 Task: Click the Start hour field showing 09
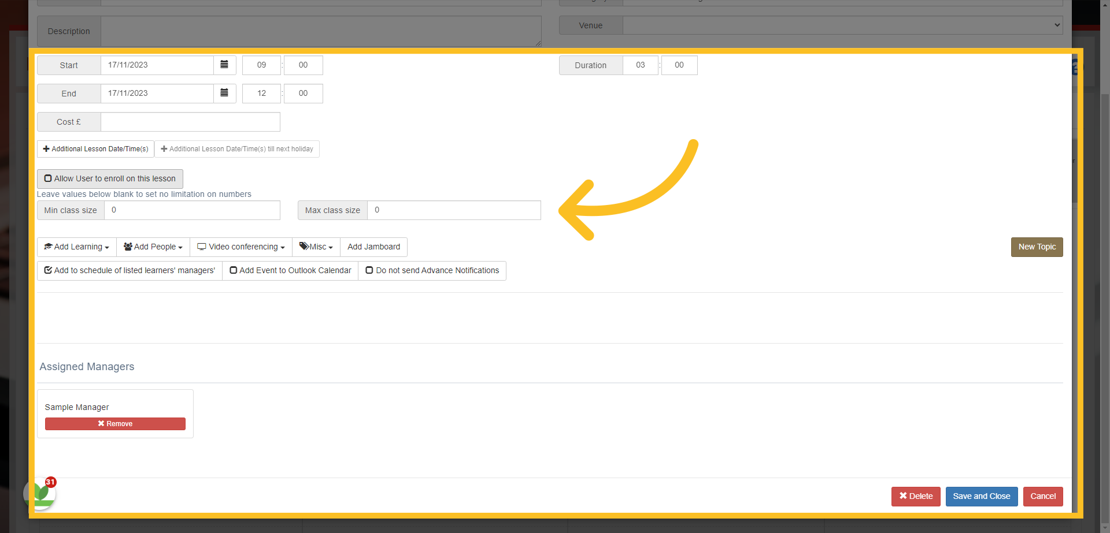click(261, 65)
